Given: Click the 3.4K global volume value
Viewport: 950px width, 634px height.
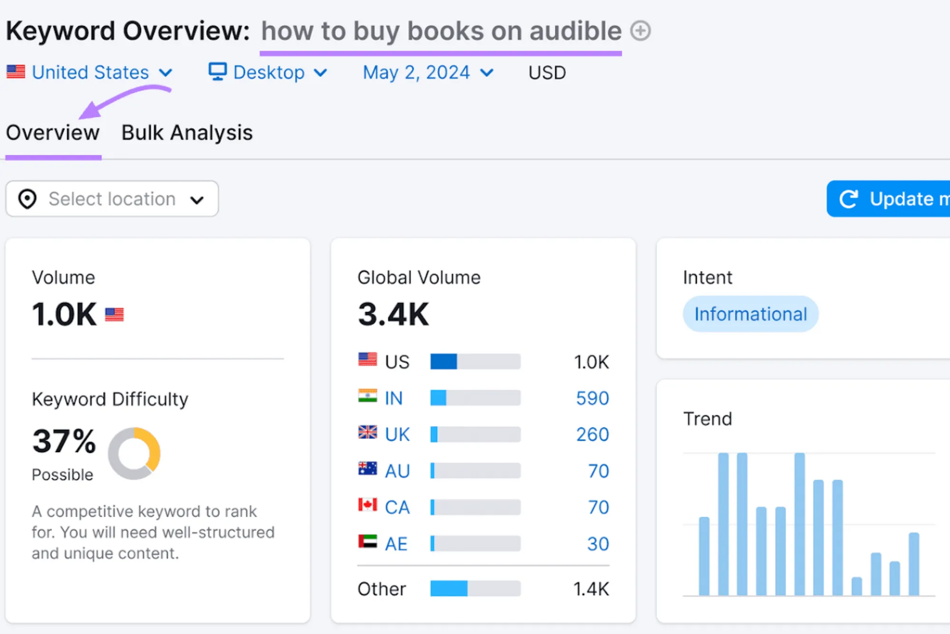Looking at the screenshot, I should 393,314.
